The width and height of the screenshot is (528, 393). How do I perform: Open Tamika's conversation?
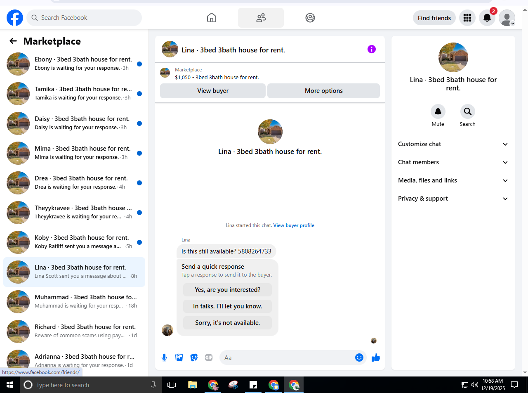point(74,94)
